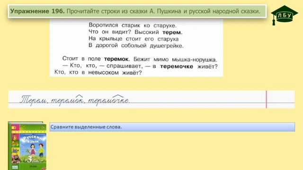This screenshot has width=303, height=170.
Task: Click handwritten word 'теремочке' on notebook line
Action: tap(108, 101)
